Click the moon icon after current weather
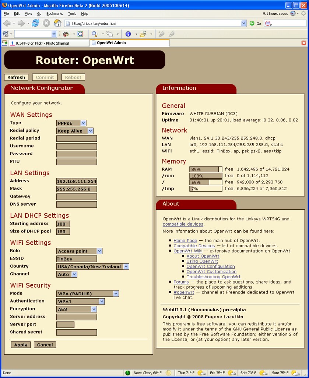This screenshot has height=378, width=309. (169, 373)
